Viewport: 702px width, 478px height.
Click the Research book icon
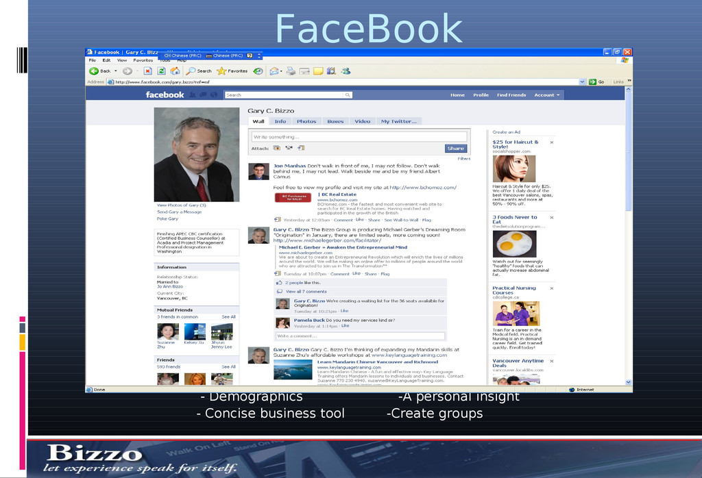pyautogui.click(x=331, y=71)
